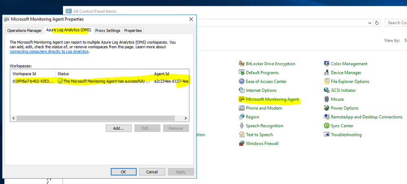Click the Agent Id value a2c234ee-d137-4ee
The image size is (407, 184).
tap(171, 81)
